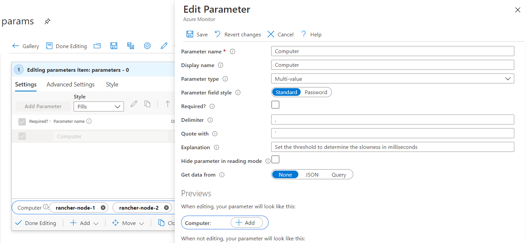
Task: Show info for Parameter type
Action: point(225,79)
